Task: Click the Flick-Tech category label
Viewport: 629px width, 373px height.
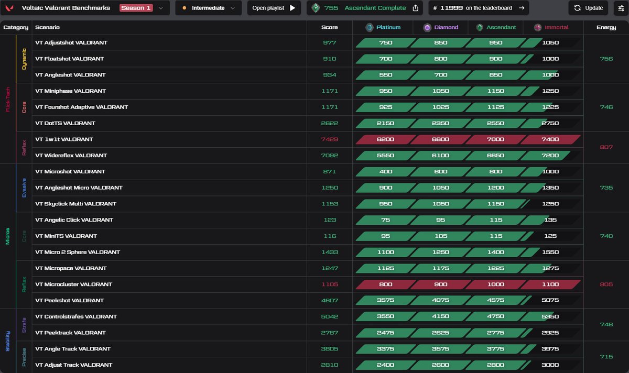Action: coord(7,99)
